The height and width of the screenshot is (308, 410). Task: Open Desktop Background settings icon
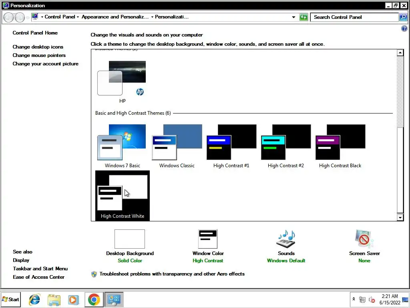pos(130,239)
